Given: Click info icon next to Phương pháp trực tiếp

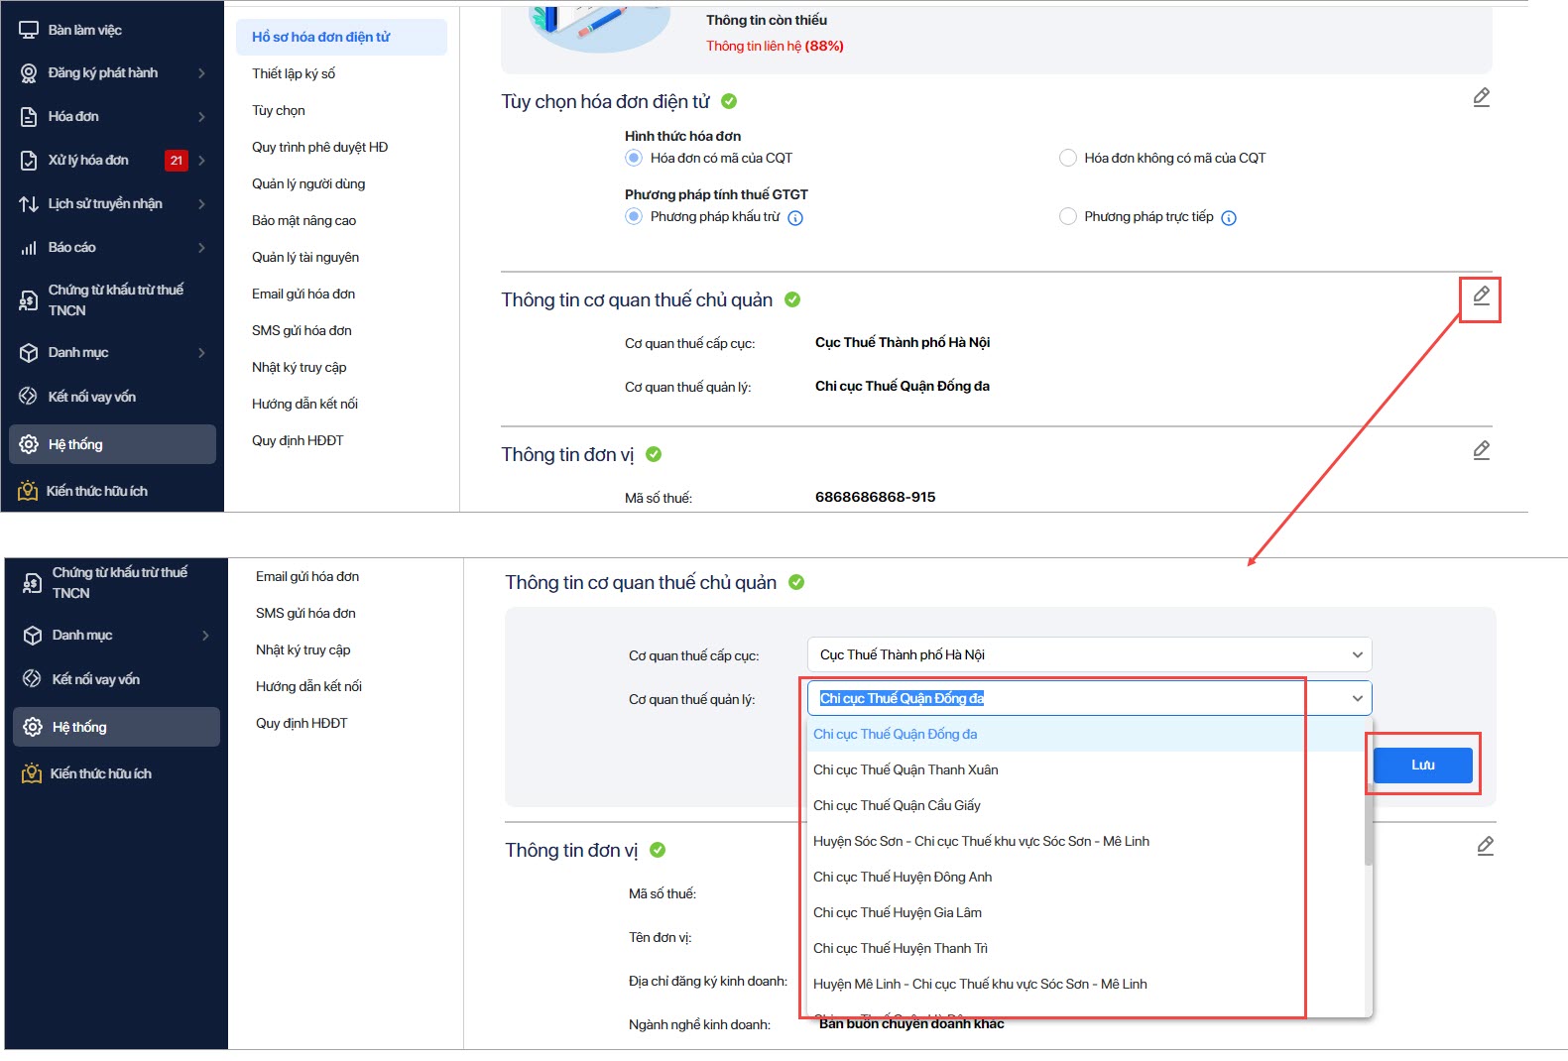Looking at the screenshot, I should click(x=1229, y=218).
